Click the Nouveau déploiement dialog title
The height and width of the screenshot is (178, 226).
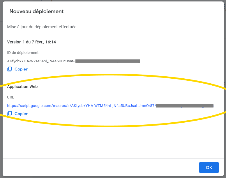[x=36, y=11]
